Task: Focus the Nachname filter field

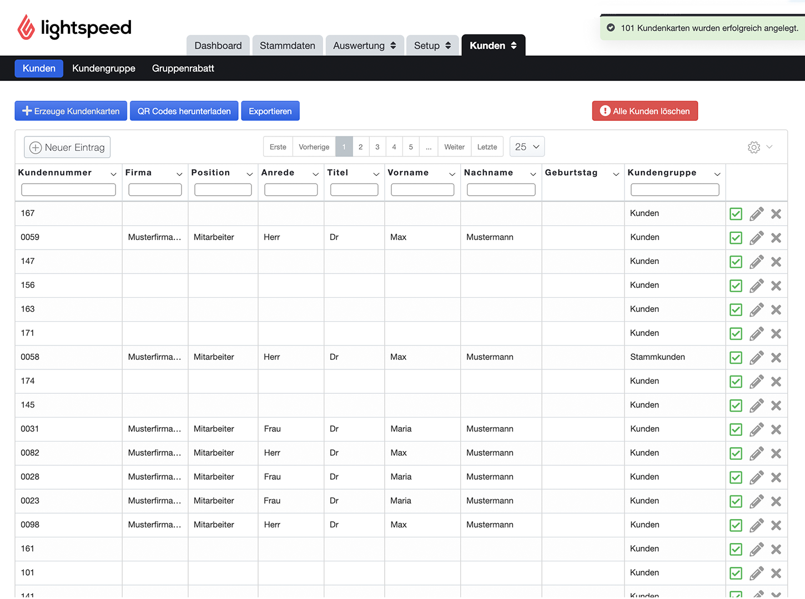Action: point(501,190)
